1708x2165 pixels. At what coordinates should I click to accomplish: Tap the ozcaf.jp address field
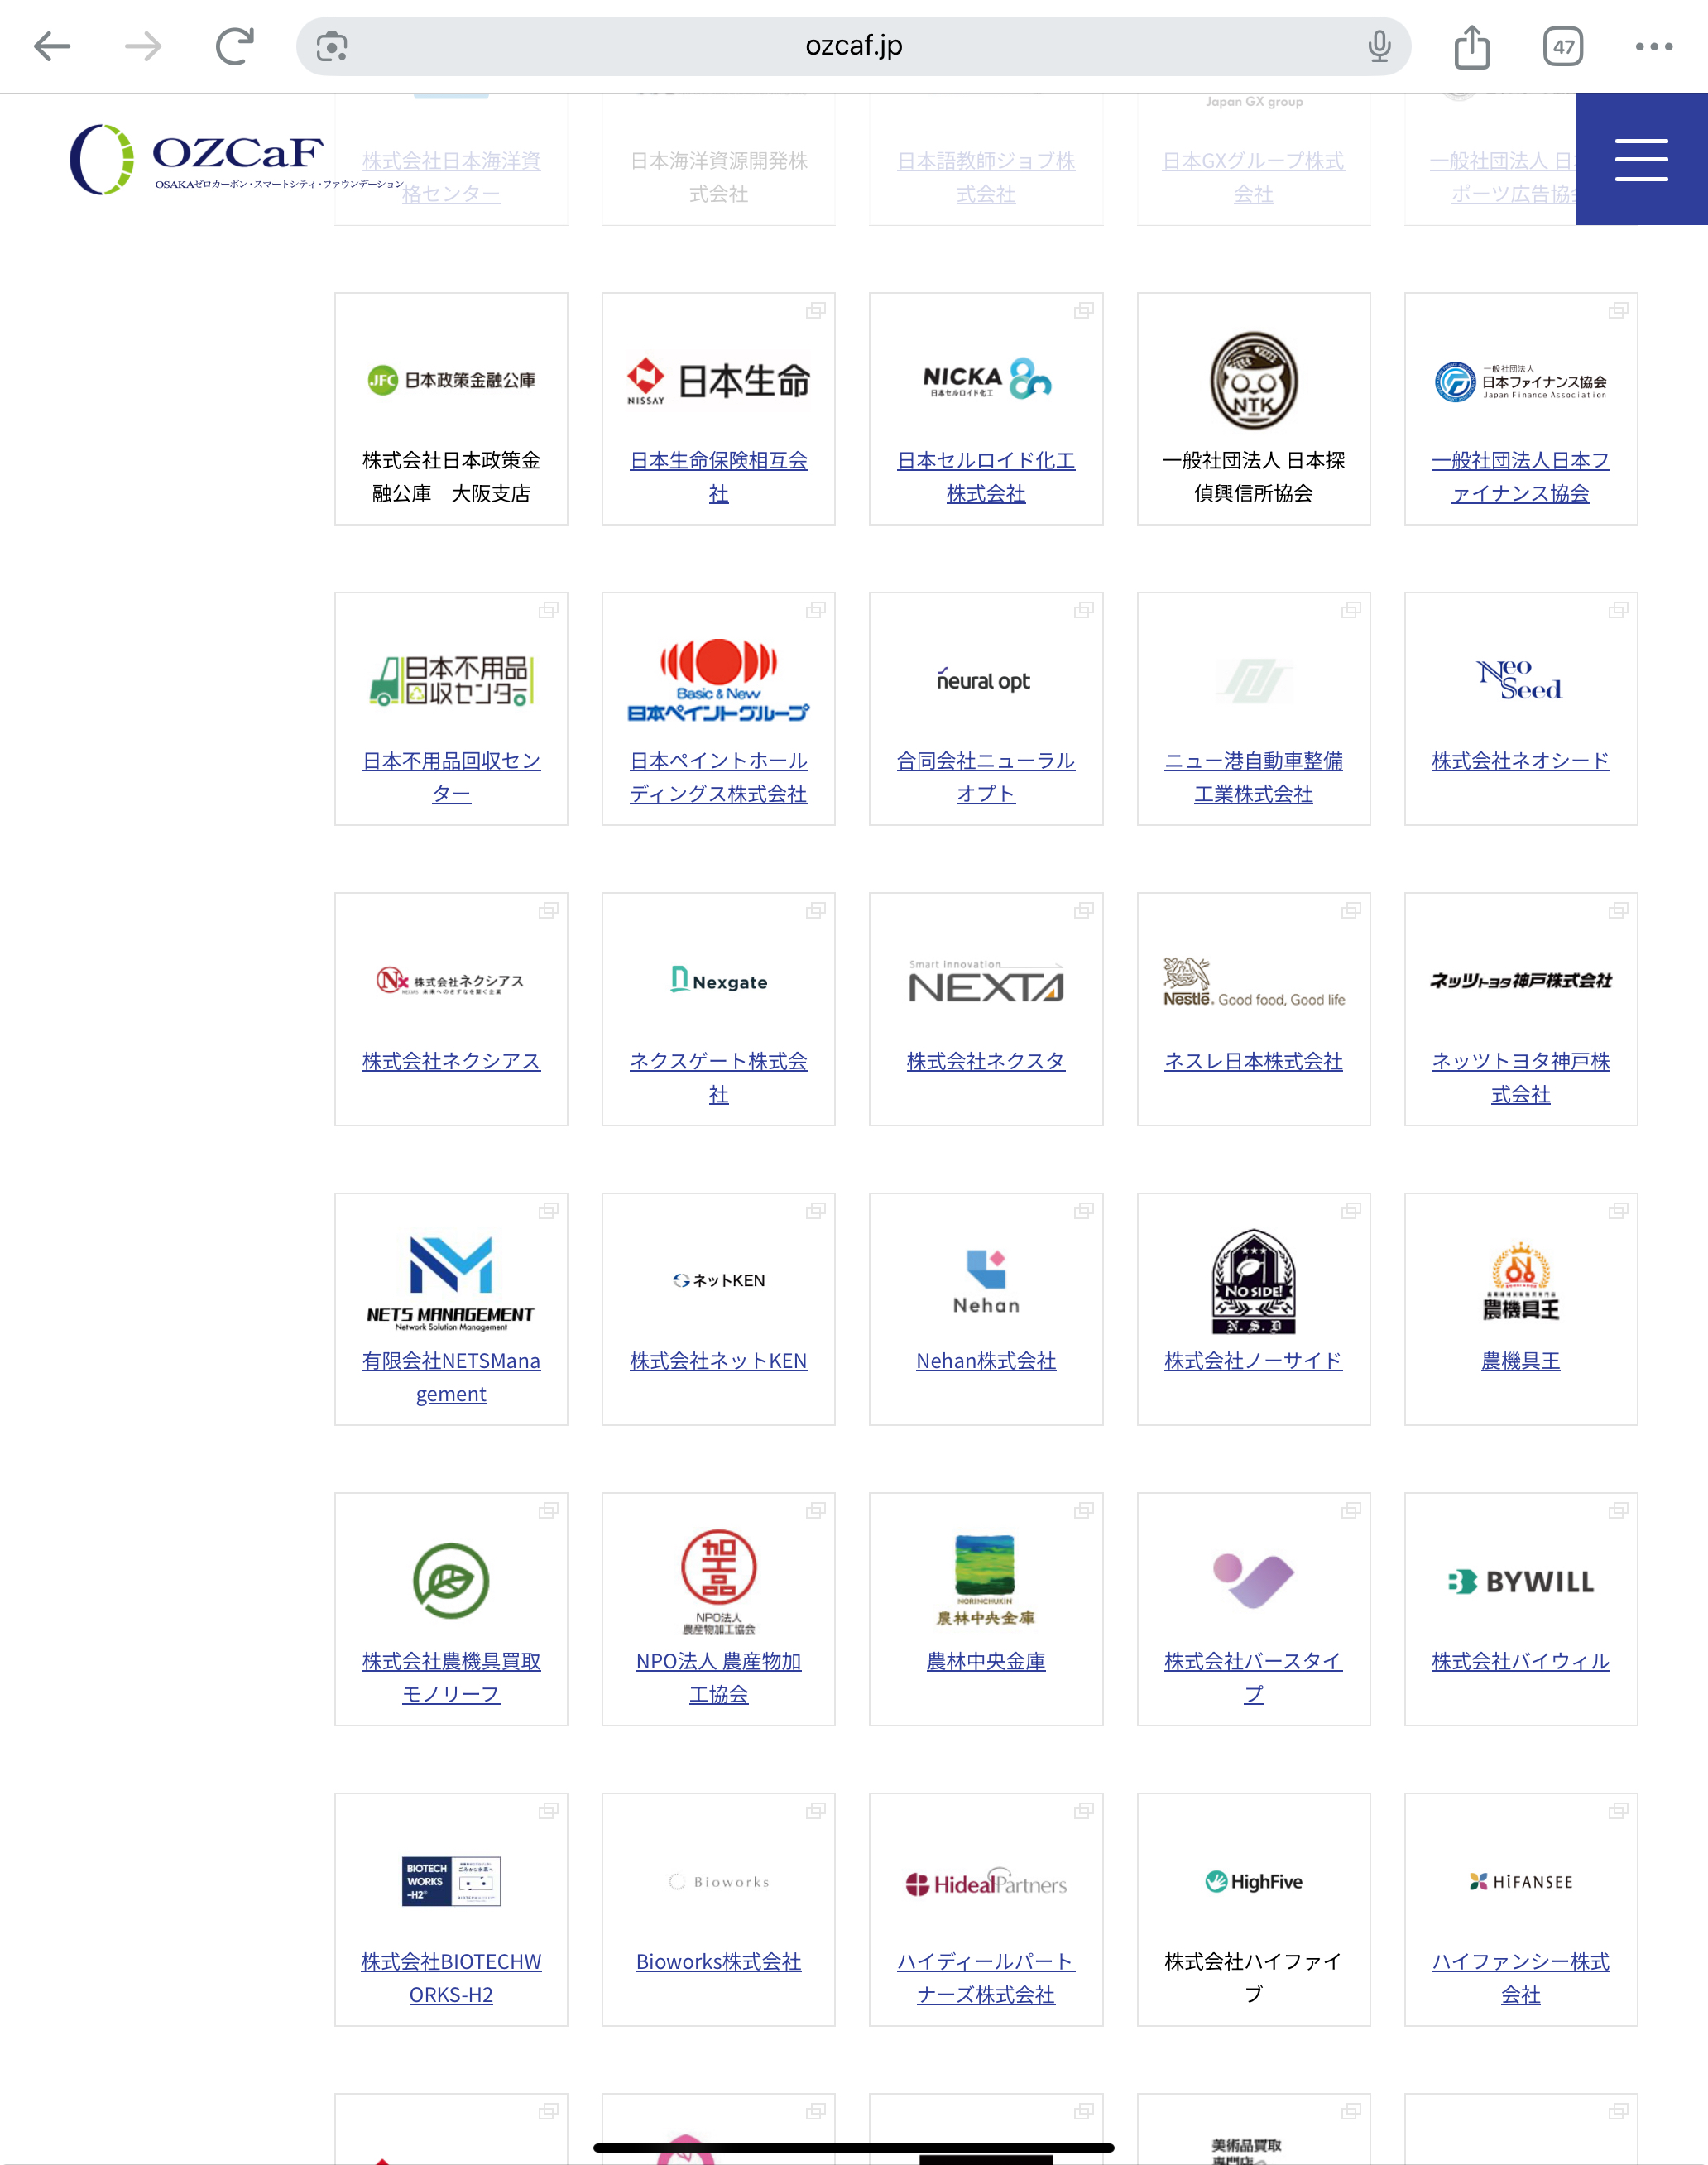(853, 46)
